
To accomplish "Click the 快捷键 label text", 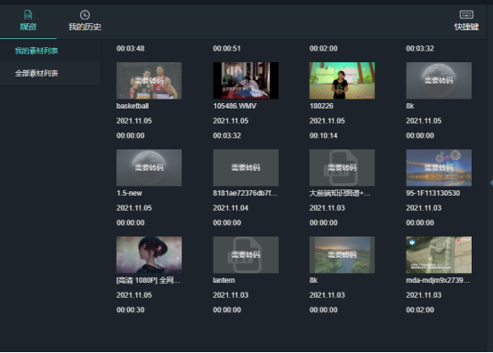I will pos(466,27).
